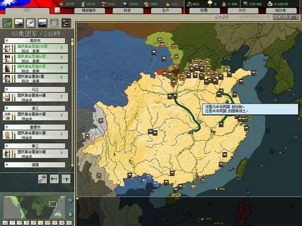
Task: Click the unit list scrollbar thumb
Action: pyautogui.click(x=72, y=43)
